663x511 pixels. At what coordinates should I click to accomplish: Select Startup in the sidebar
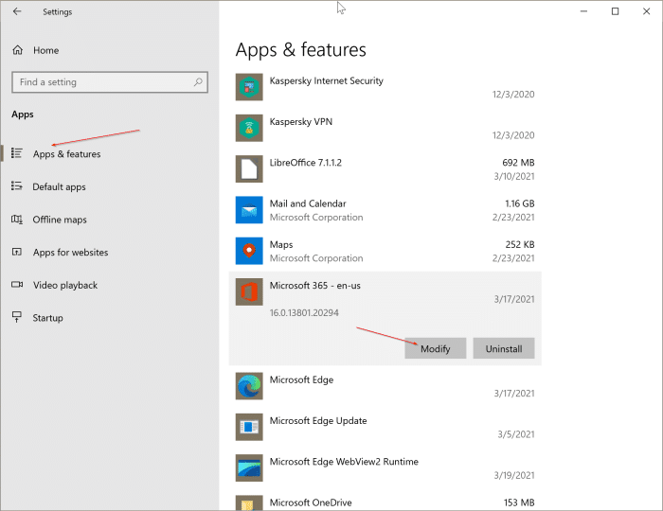47,318
